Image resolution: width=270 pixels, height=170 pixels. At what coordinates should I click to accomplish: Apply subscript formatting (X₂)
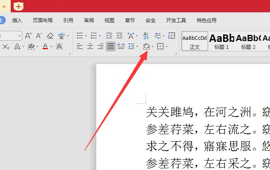click(x=6, y=46)
